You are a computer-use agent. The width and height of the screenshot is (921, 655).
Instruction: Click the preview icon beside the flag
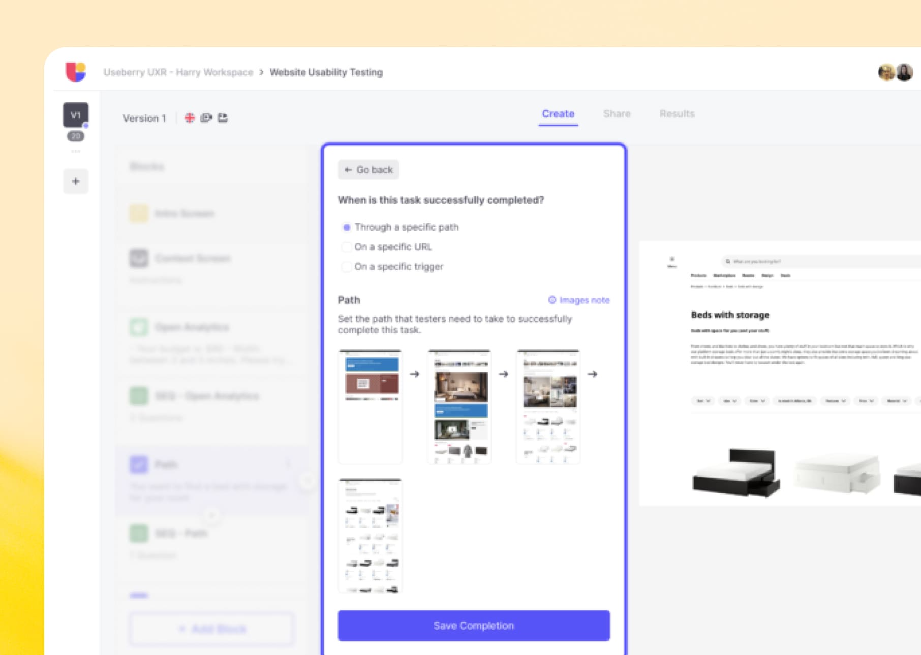(206, 118)
